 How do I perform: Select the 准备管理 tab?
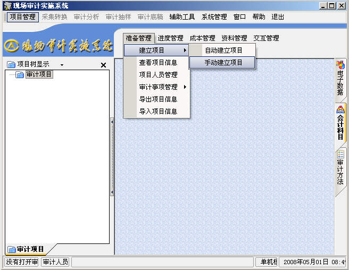(x=139, y=38)
